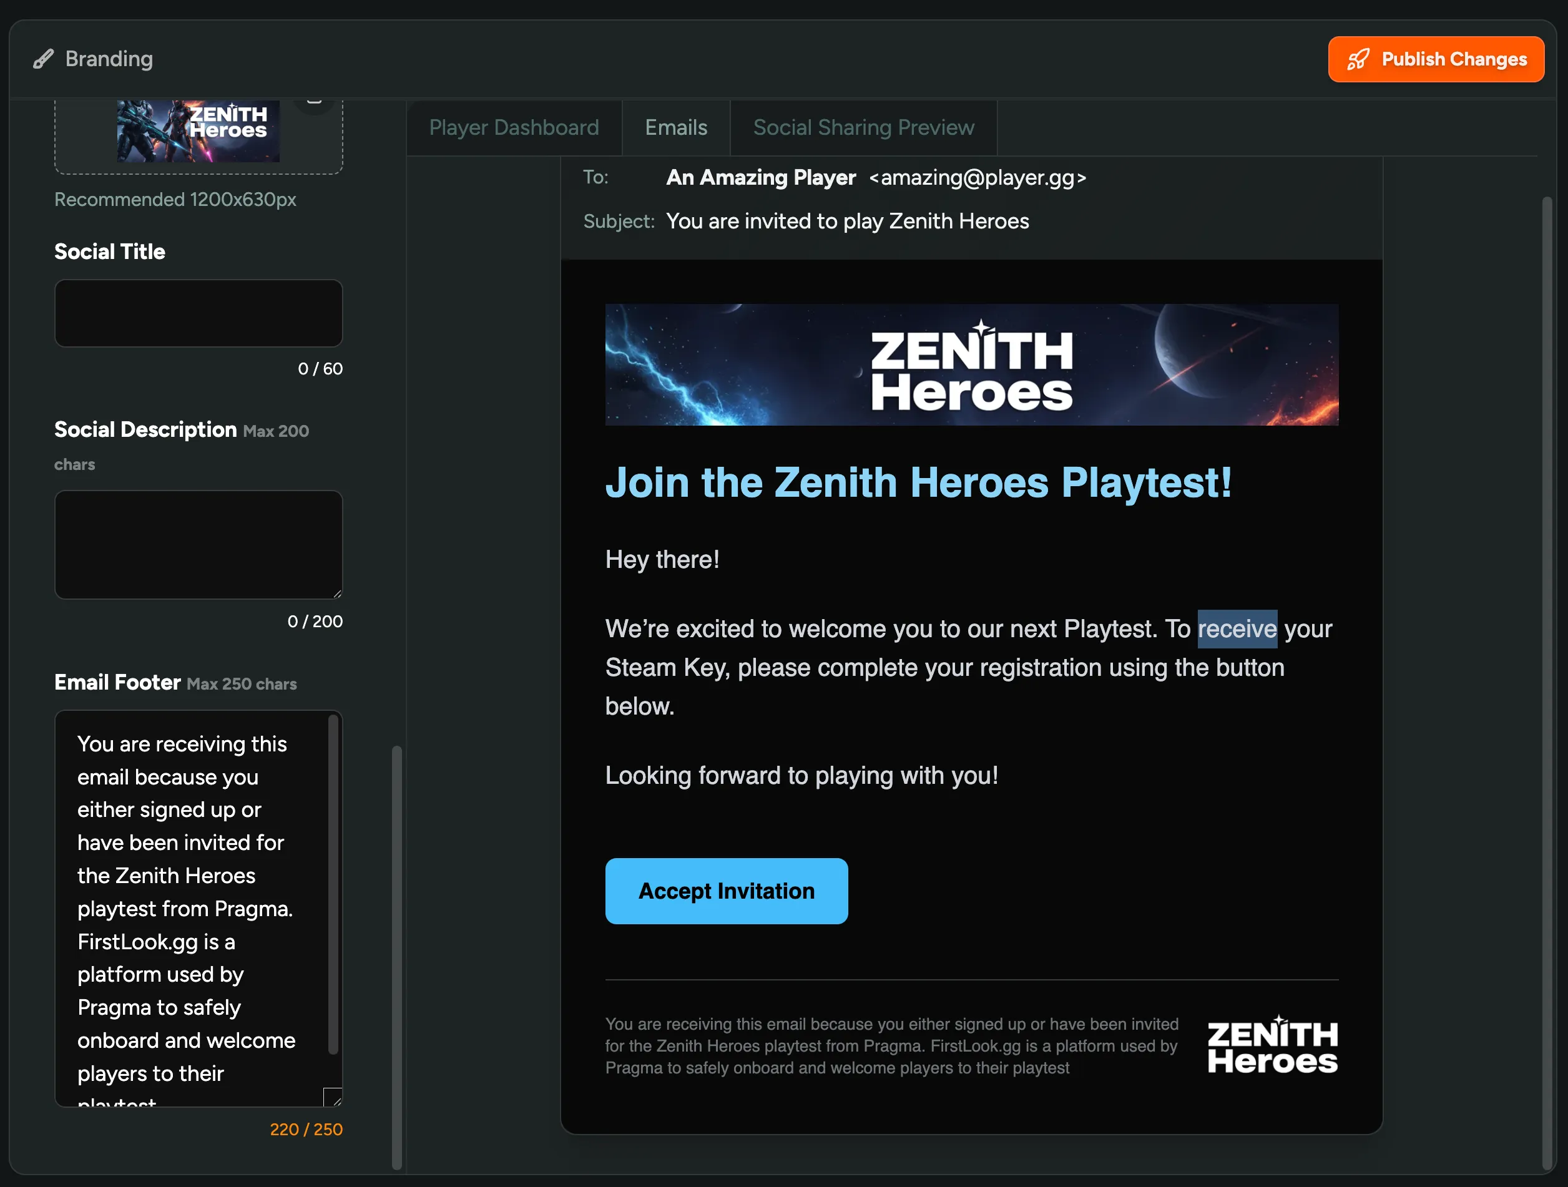Image resolution: width=1568 pixels, height=1187 pixels.
Task: Place cursor in the Email Footer textarea
Action: [188, 886]
